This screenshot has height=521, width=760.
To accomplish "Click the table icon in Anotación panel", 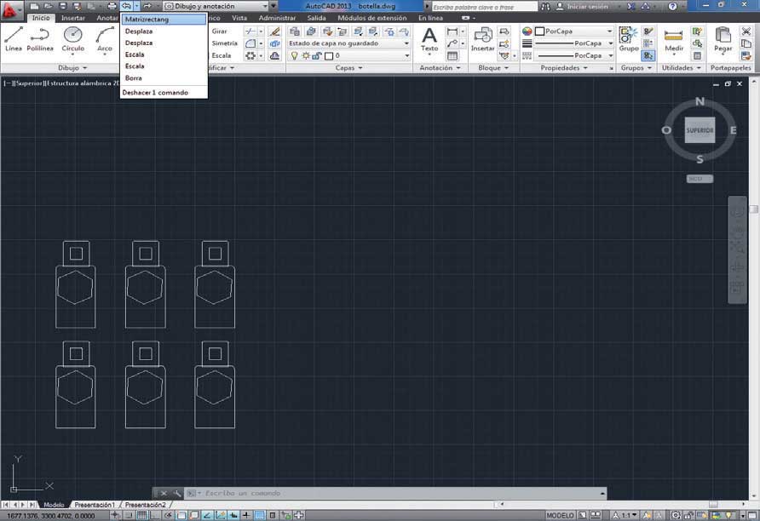I will pos(452,55).
